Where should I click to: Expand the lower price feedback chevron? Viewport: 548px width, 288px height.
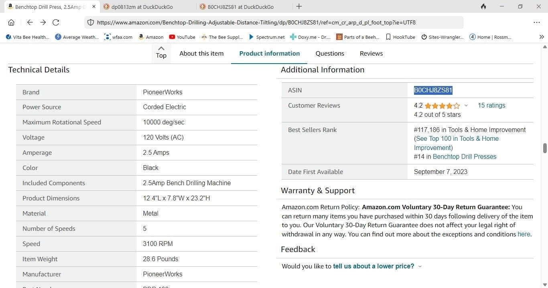tap(420, 266)
